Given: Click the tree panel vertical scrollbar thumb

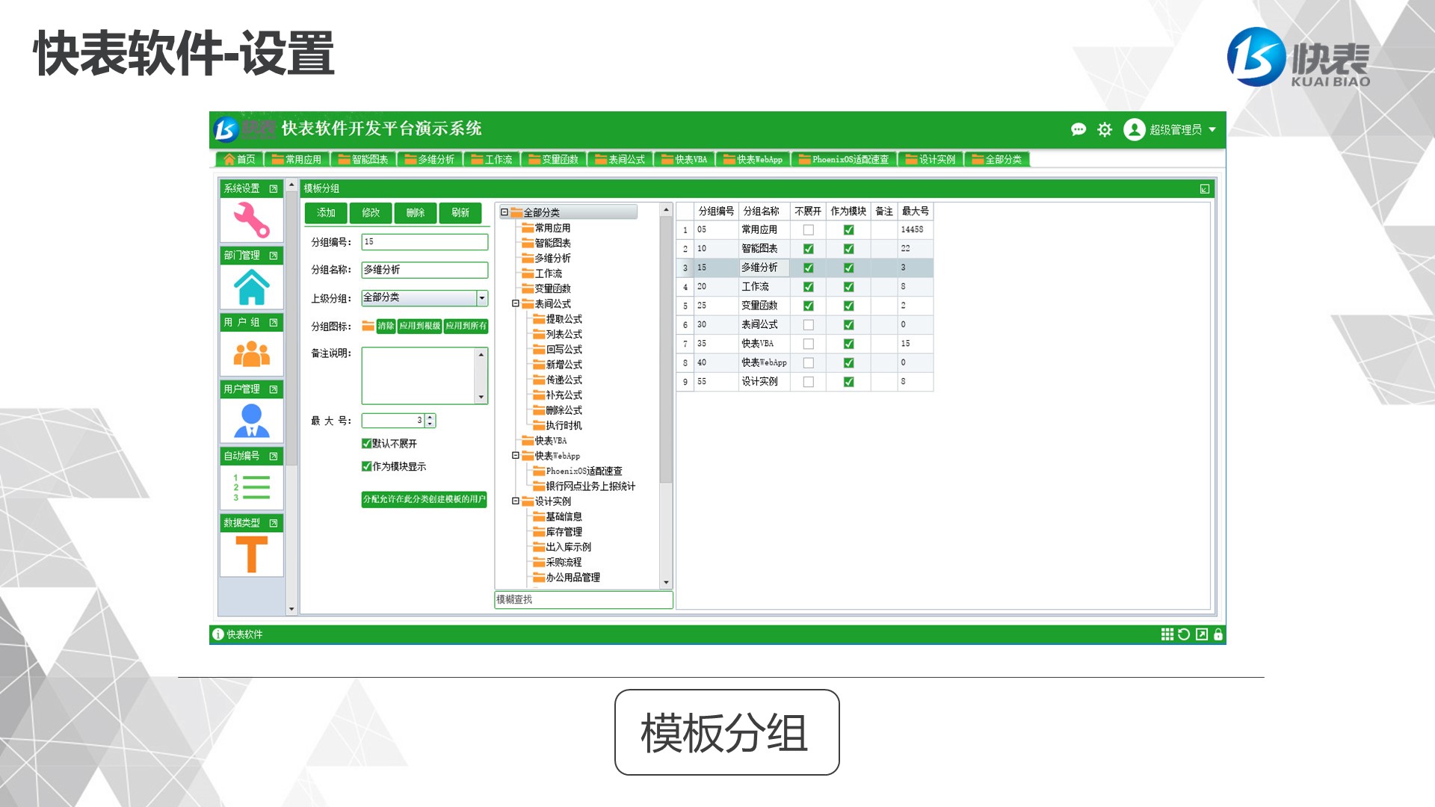Looking at the screenshot, I should click(666, 351).
